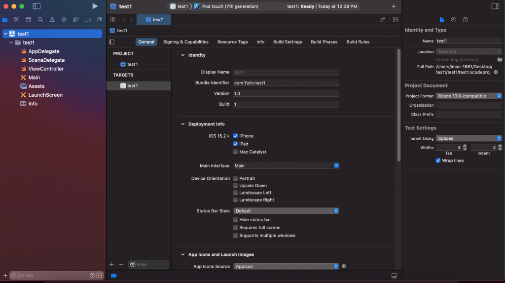The image size is (505, 283).
Task: Add an editor on the right
Action: pyautogui.click(x=396, y=20)
